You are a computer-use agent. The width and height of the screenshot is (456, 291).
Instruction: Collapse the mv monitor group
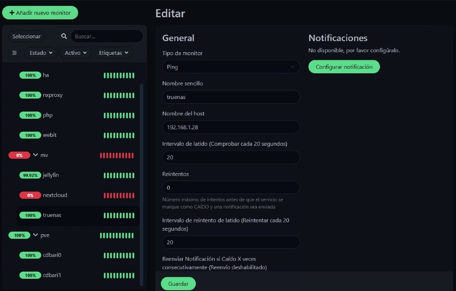point(35,155)
